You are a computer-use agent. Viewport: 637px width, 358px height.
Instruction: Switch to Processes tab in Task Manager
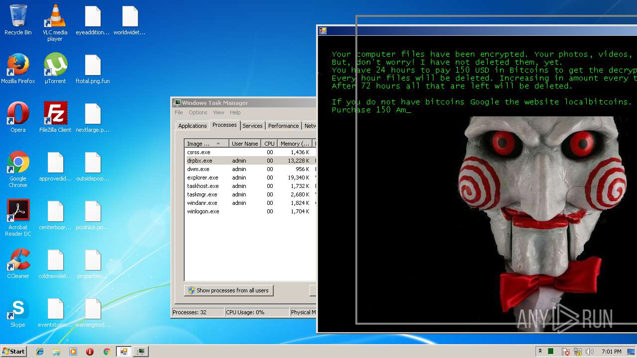point(224,125)
